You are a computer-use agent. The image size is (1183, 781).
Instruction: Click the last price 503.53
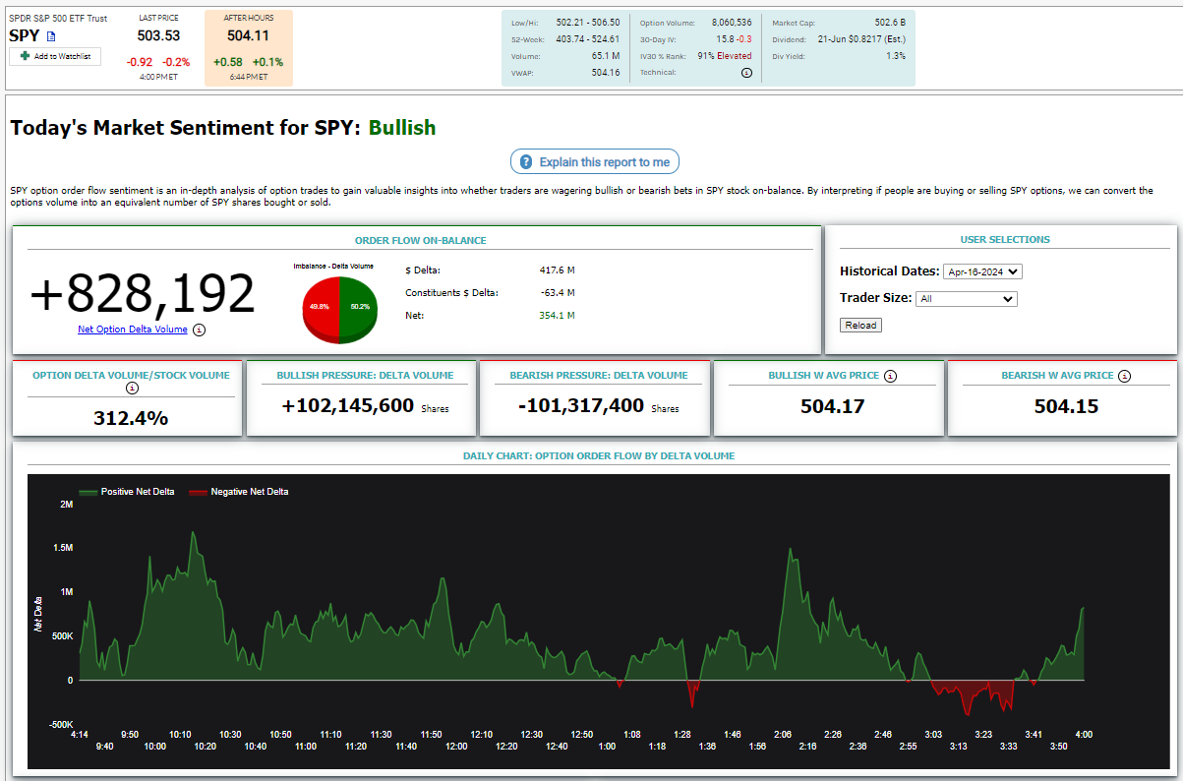(158, 35)
